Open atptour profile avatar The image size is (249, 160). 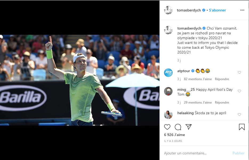[168, 73]
